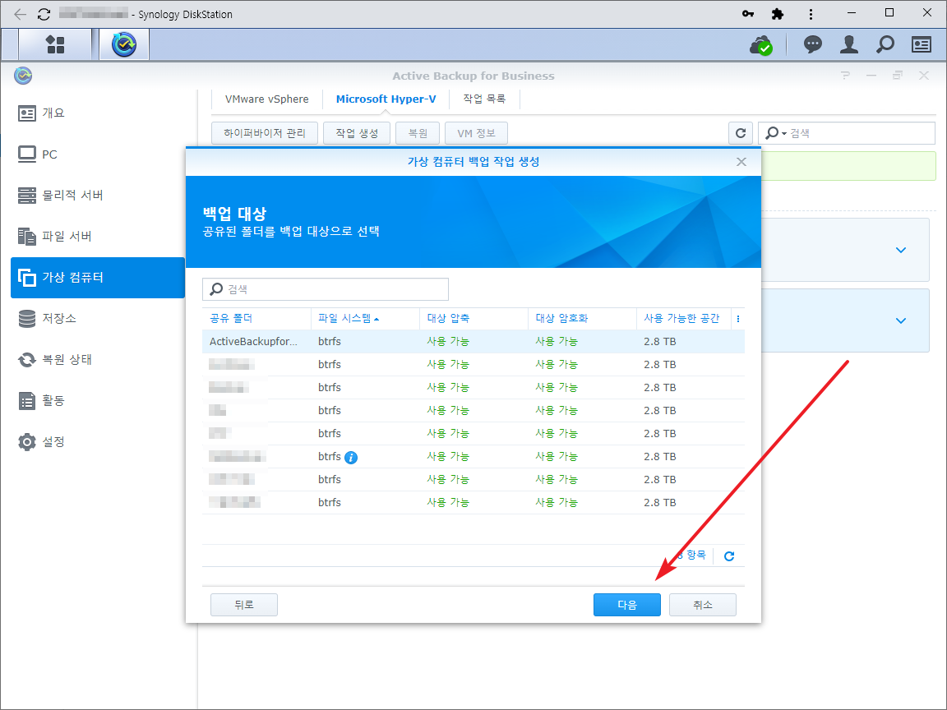Open the 활동 activity section

coord(98,400)
